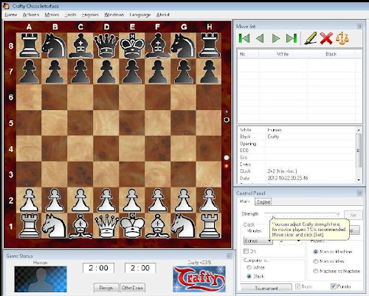Click the Crafty engine logo

tap(199, 279)
